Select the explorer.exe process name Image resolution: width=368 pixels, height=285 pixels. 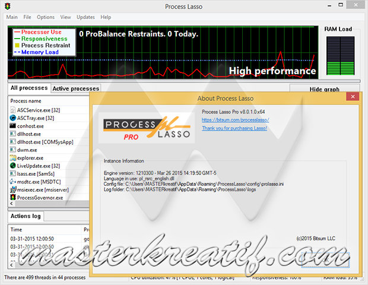30,158
